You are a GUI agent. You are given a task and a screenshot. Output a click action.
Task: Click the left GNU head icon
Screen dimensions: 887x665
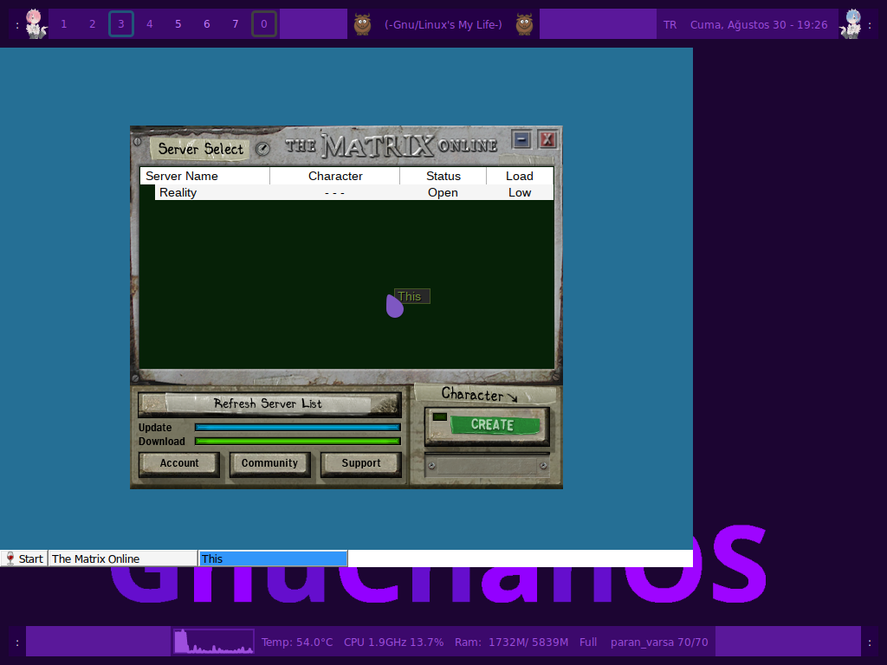[362, 24]
